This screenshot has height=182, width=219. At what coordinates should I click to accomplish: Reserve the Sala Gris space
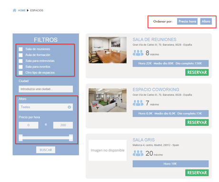197,172
